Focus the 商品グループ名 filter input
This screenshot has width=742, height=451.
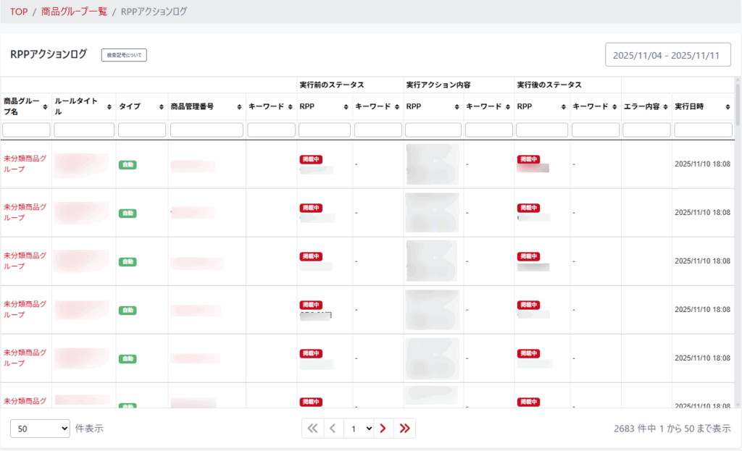tap(26, 130)
